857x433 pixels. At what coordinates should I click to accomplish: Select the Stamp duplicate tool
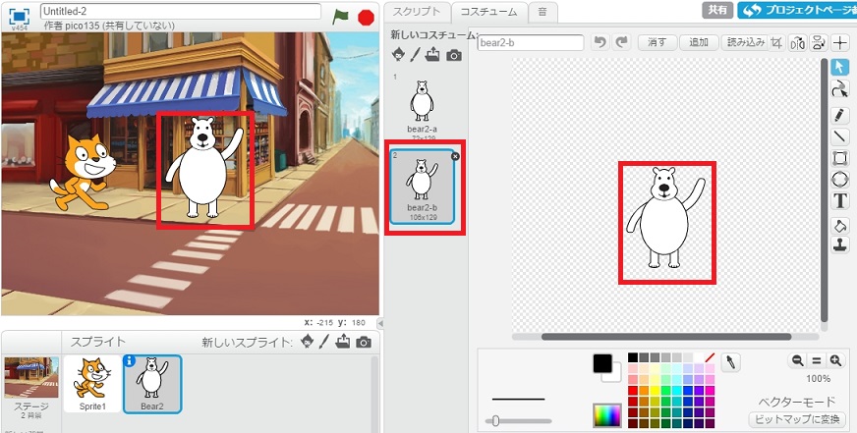(840, 244)
